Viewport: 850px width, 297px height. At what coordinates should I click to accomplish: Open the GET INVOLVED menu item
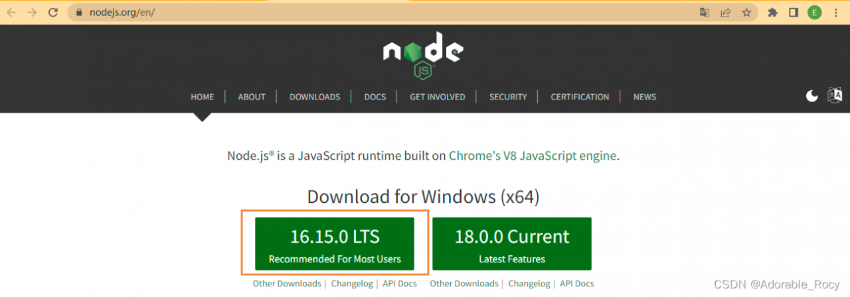pyautogui.click(x=438, y=97)
